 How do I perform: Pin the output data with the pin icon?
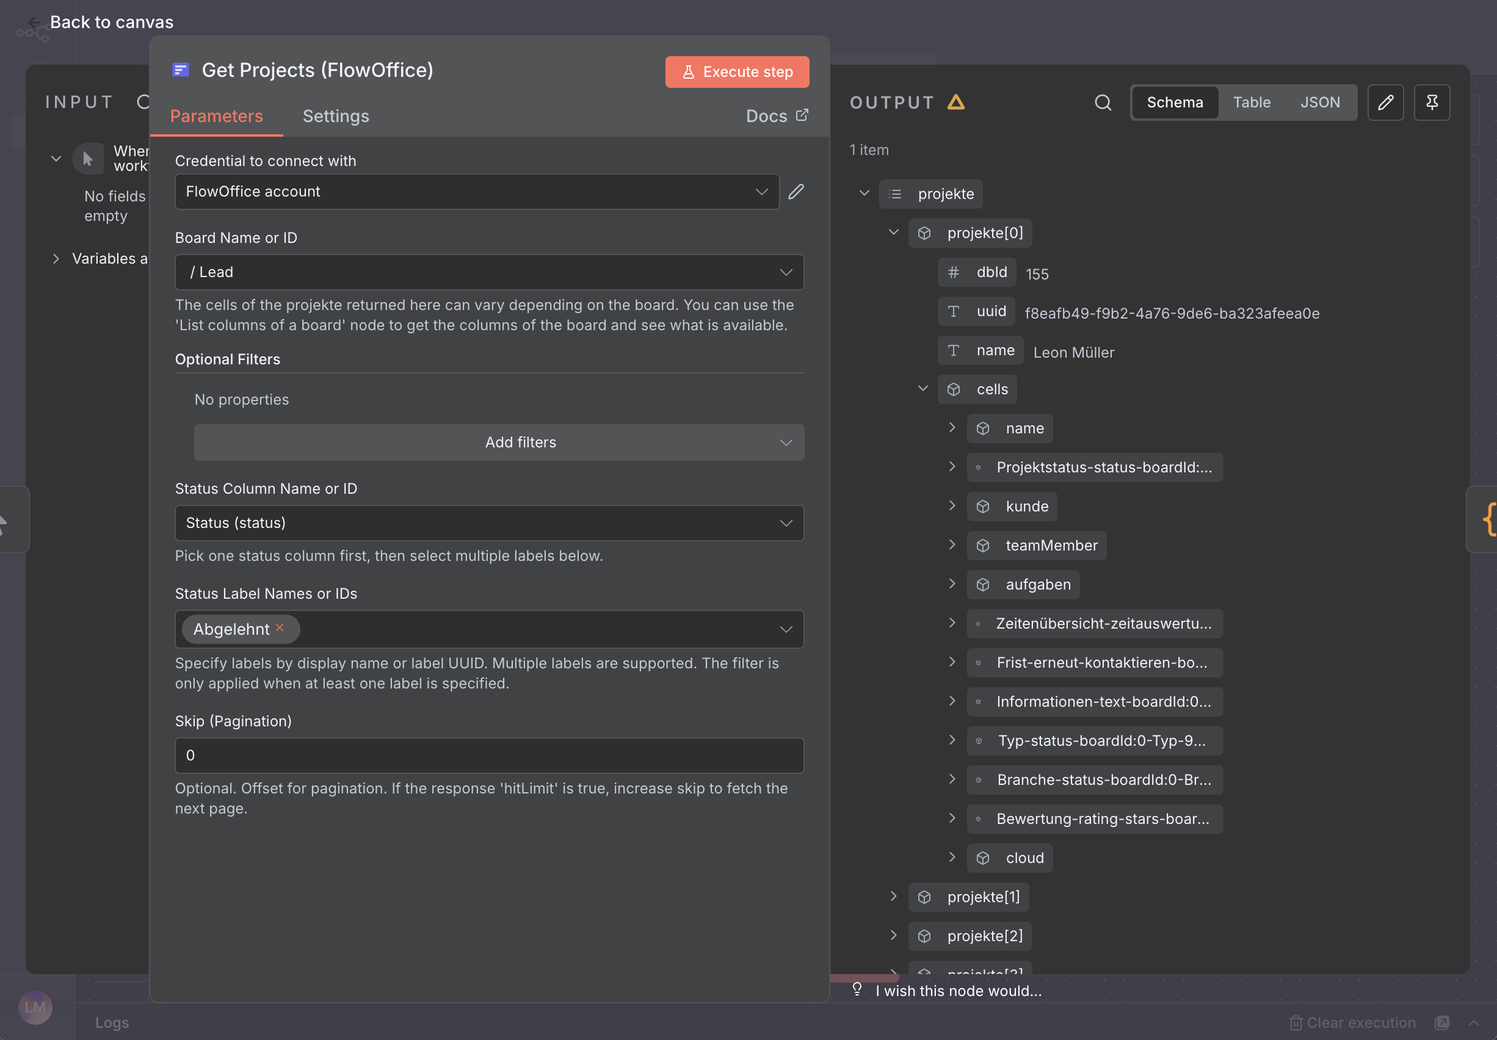pos(1432,103)
